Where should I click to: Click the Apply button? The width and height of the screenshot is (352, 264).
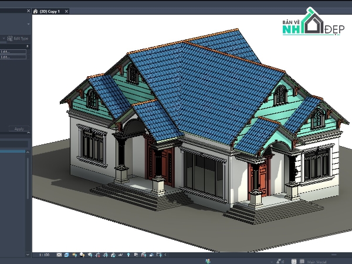[x=19, y=129]
